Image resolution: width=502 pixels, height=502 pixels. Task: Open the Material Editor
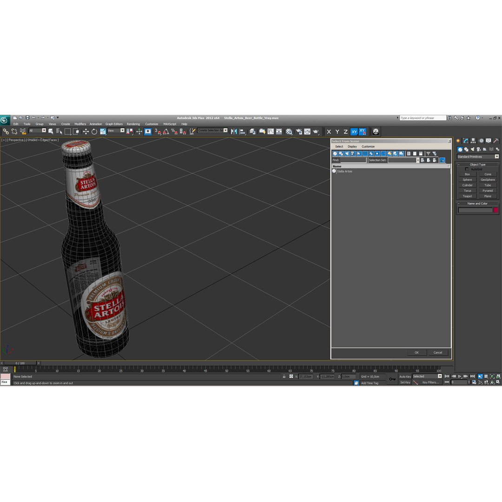(290, 132)
